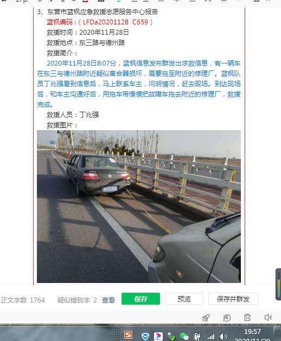Screen dimensions: 281x341
Task: Click the 保存并群发 button
Action: click(233, 299)
